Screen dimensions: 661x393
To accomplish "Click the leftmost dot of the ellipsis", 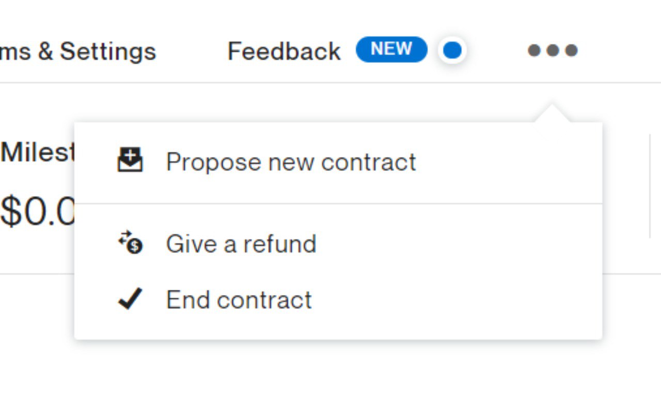I will coord(534,51).
